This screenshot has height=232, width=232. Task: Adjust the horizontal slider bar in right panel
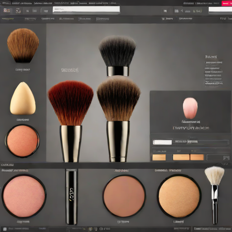pos(201,142)
